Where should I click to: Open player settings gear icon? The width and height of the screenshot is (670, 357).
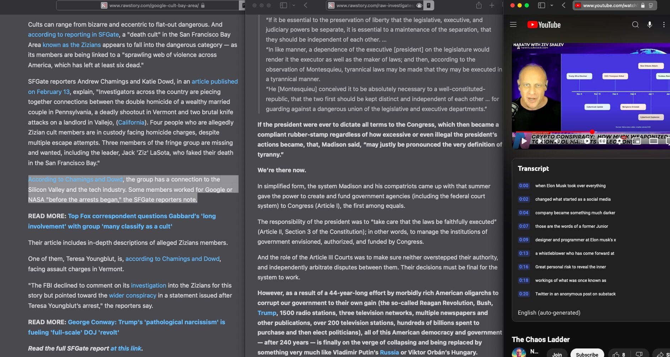[619, 141]
